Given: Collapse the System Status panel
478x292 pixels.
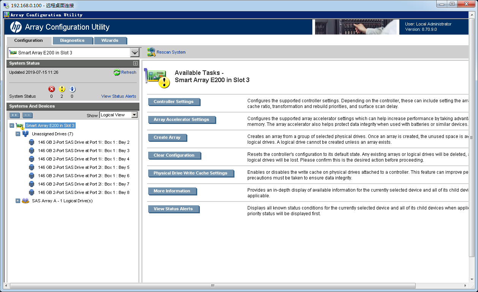Looking at the screenshot, I should point(135,63).
